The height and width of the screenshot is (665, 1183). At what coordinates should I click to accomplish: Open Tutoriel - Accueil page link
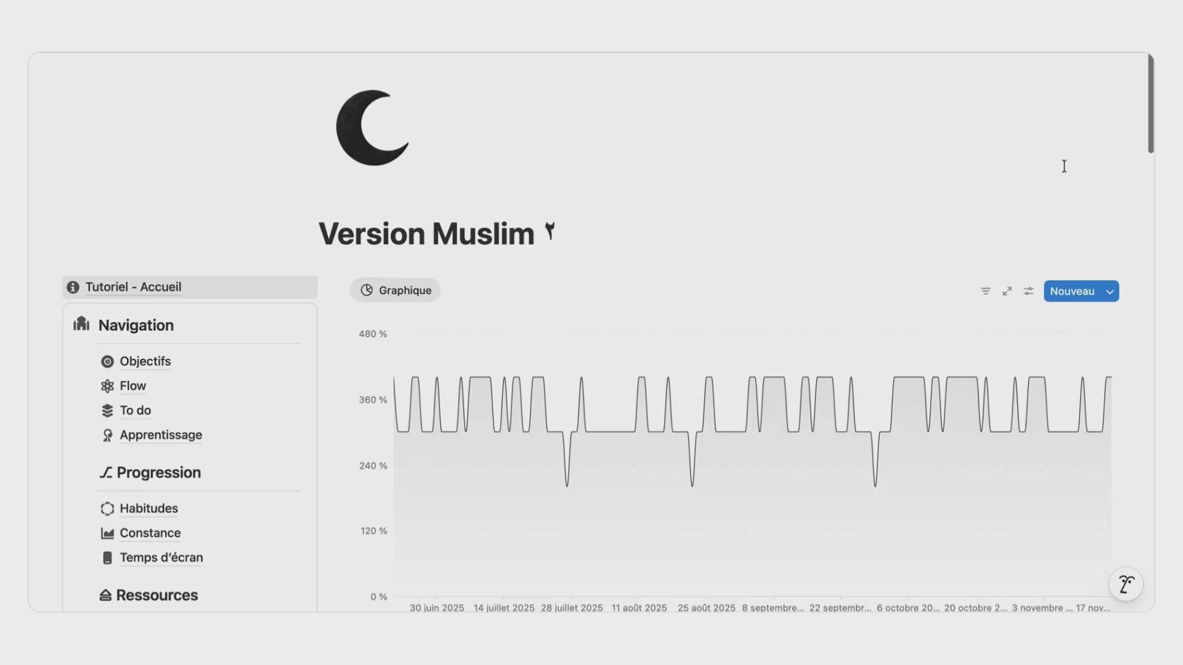coord(133,287)
